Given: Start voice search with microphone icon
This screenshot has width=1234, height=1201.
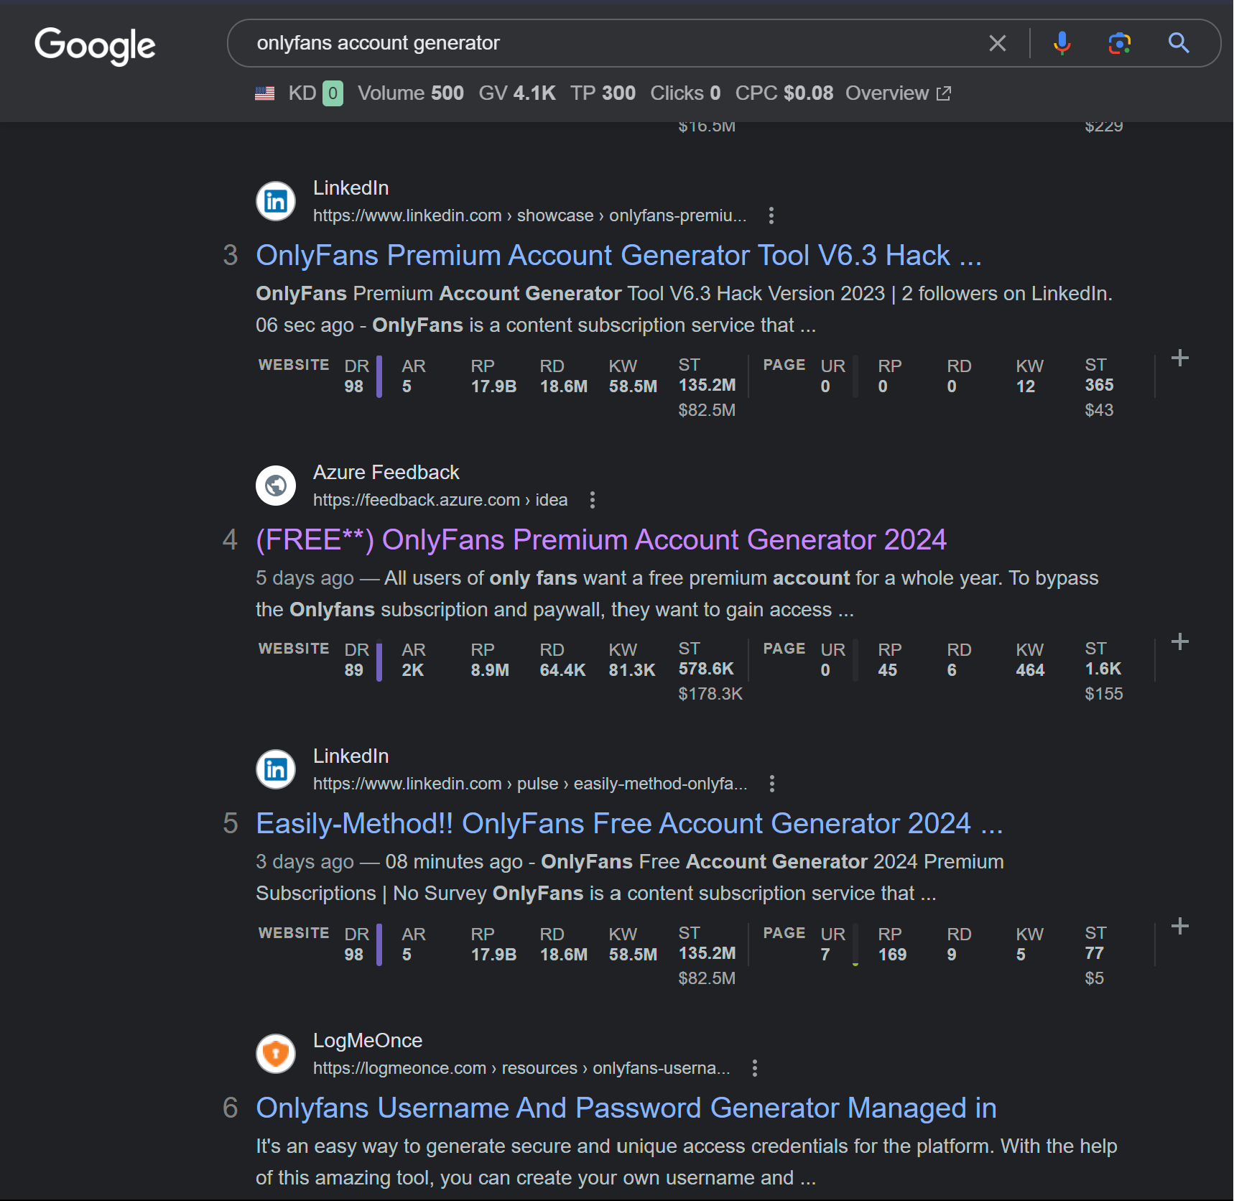Looking at the screenshot, I should click(x=1062, y=43).
